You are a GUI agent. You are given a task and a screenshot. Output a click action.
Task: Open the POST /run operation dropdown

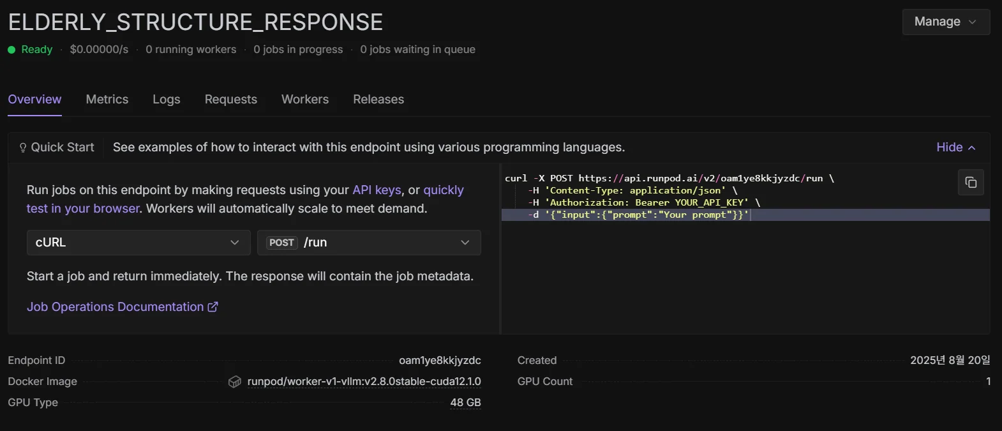pyautogui.click(x=369, y=243)
